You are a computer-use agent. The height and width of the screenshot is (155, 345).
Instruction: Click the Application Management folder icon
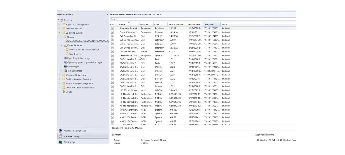(x=64, y=24)
